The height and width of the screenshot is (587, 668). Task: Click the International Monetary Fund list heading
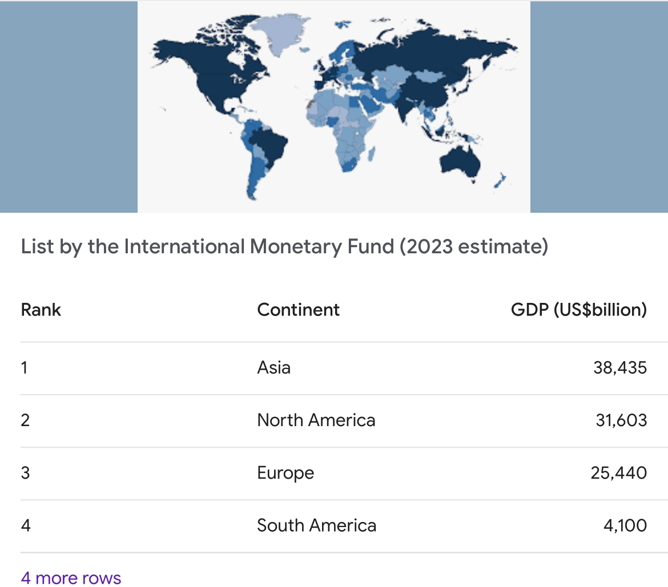(284, 246)
